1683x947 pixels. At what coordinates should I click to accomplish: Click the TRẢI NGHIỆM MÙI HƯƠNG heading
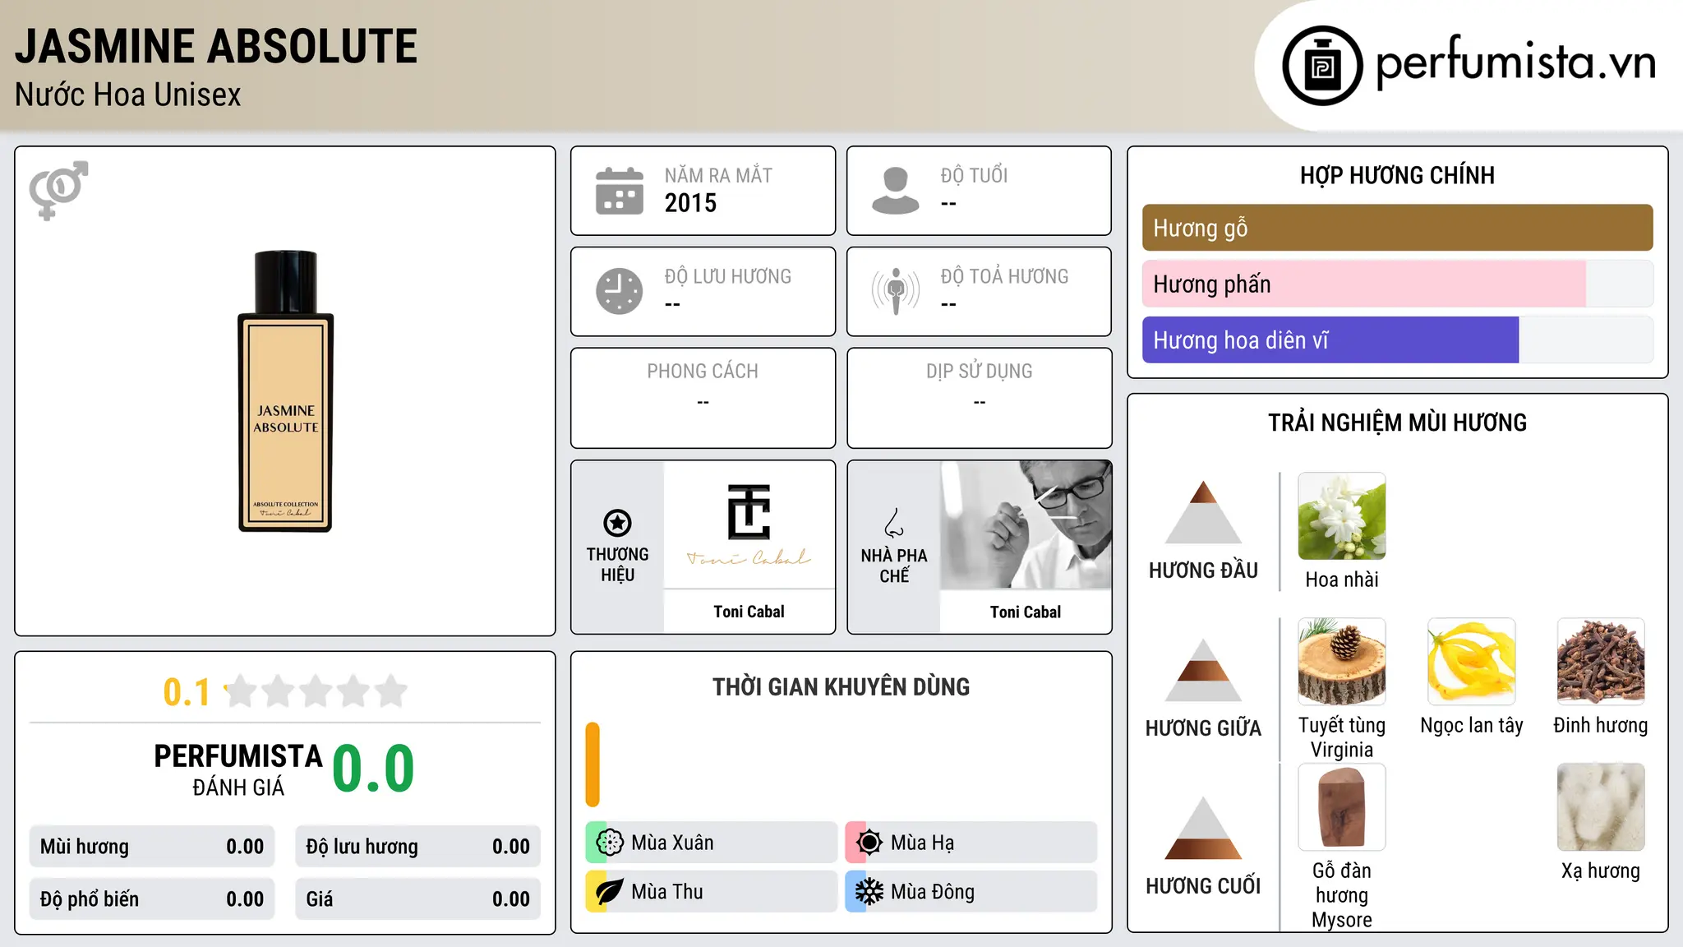[x=1397, y=423]
